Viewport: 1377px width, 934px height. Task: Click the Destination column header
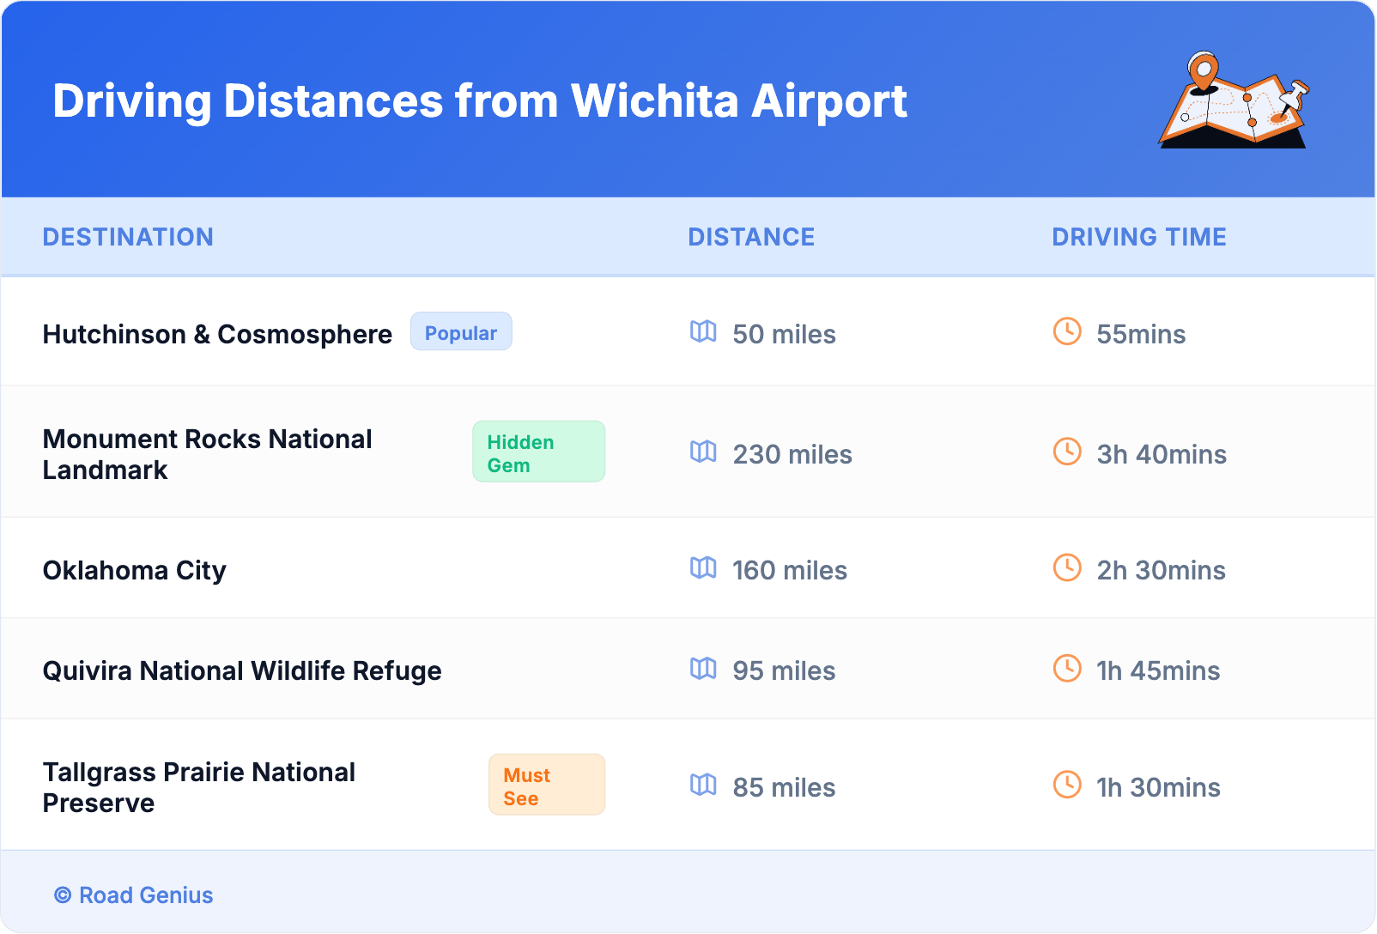pyautogui.click(x=128, y=237)
